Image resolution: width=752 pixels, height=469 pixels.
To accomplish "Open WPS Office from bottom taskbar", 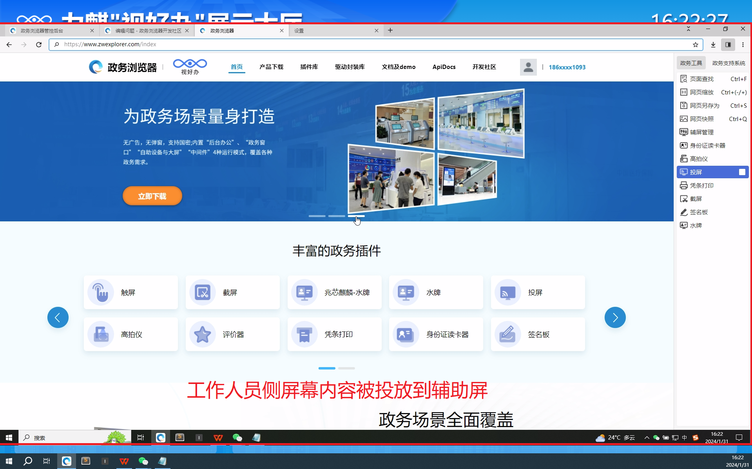I will (124, 461).
